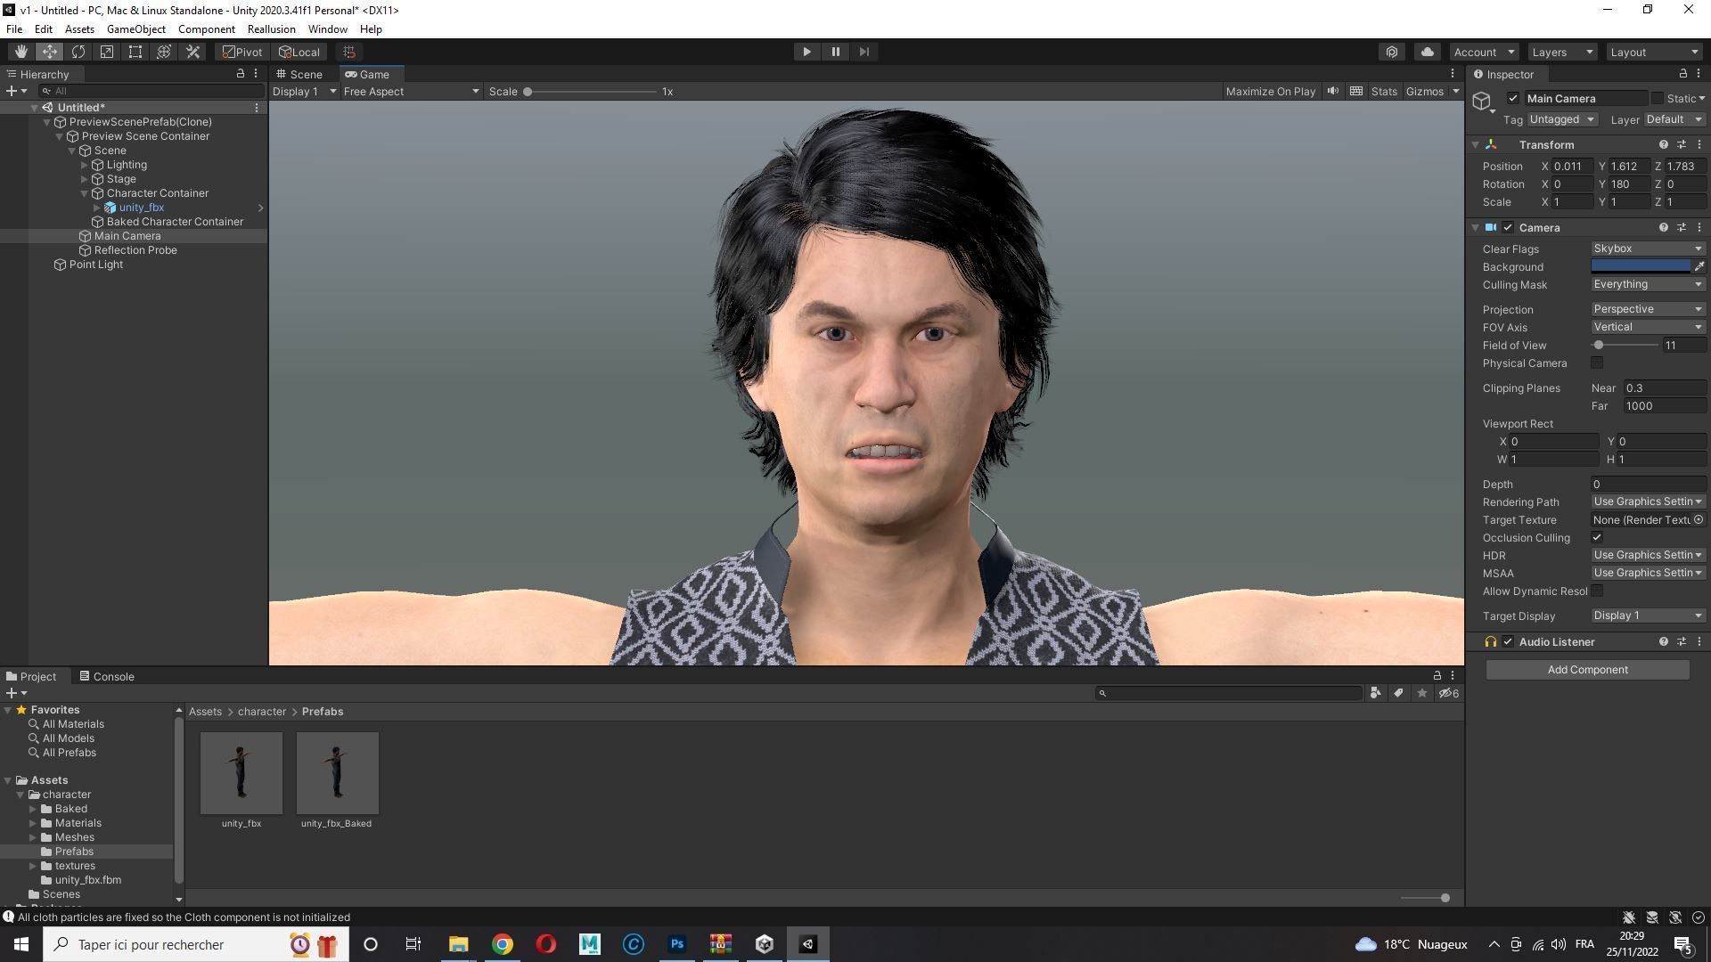
Task: Pick background color with eyedropper
Action: pyautogui.click(x=1699, y=266)
